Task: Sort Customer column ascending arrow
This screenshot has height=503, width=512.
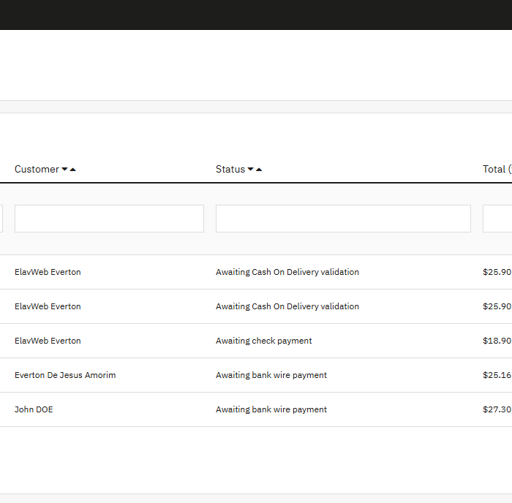Action: pyautogui.click(x=73, y=169)
